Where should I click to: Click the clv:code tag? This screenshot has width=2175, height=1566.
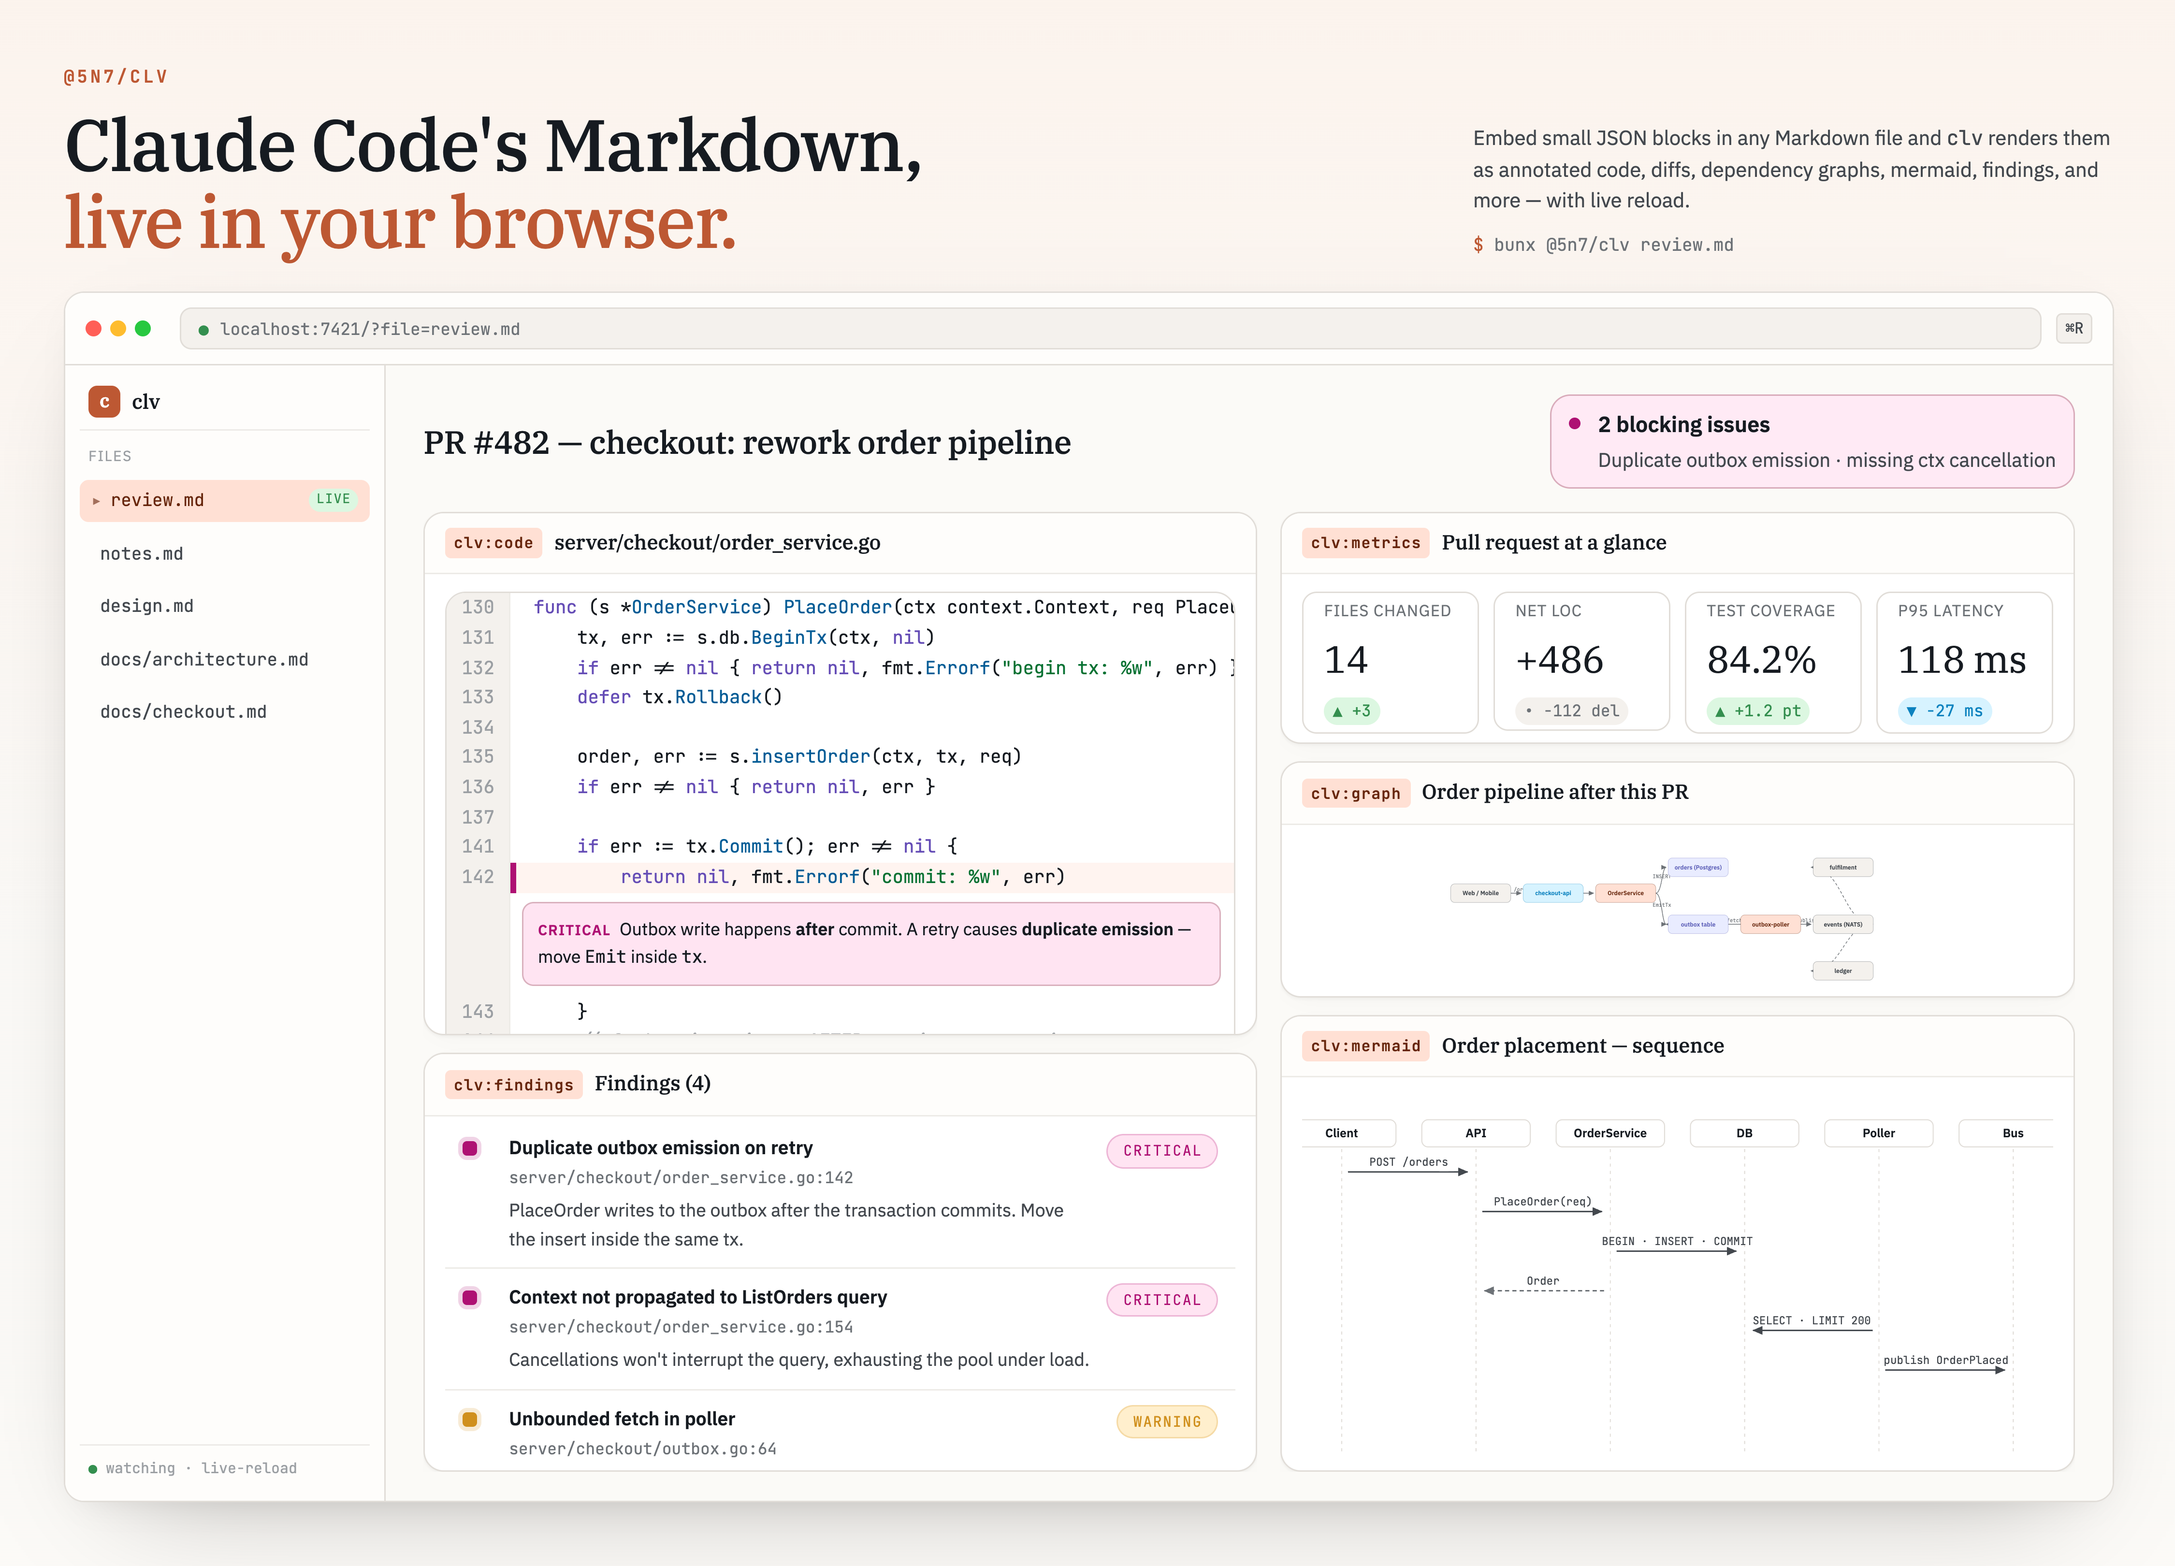[x=493, y=543]
